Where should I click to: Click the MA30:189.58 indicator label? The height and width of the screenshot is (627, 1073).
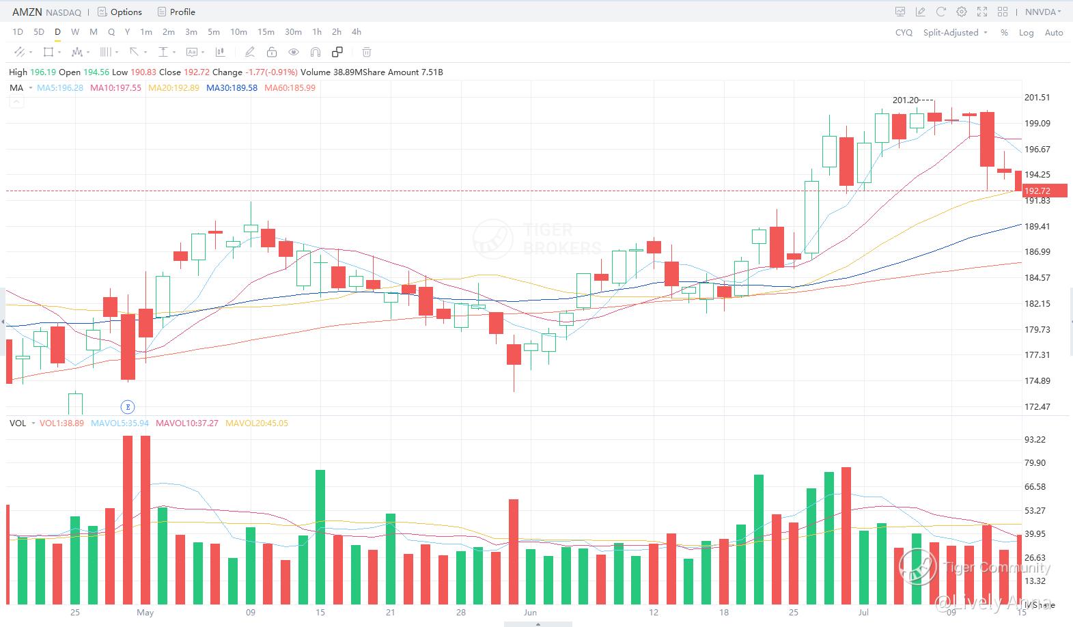click(232, 87)
